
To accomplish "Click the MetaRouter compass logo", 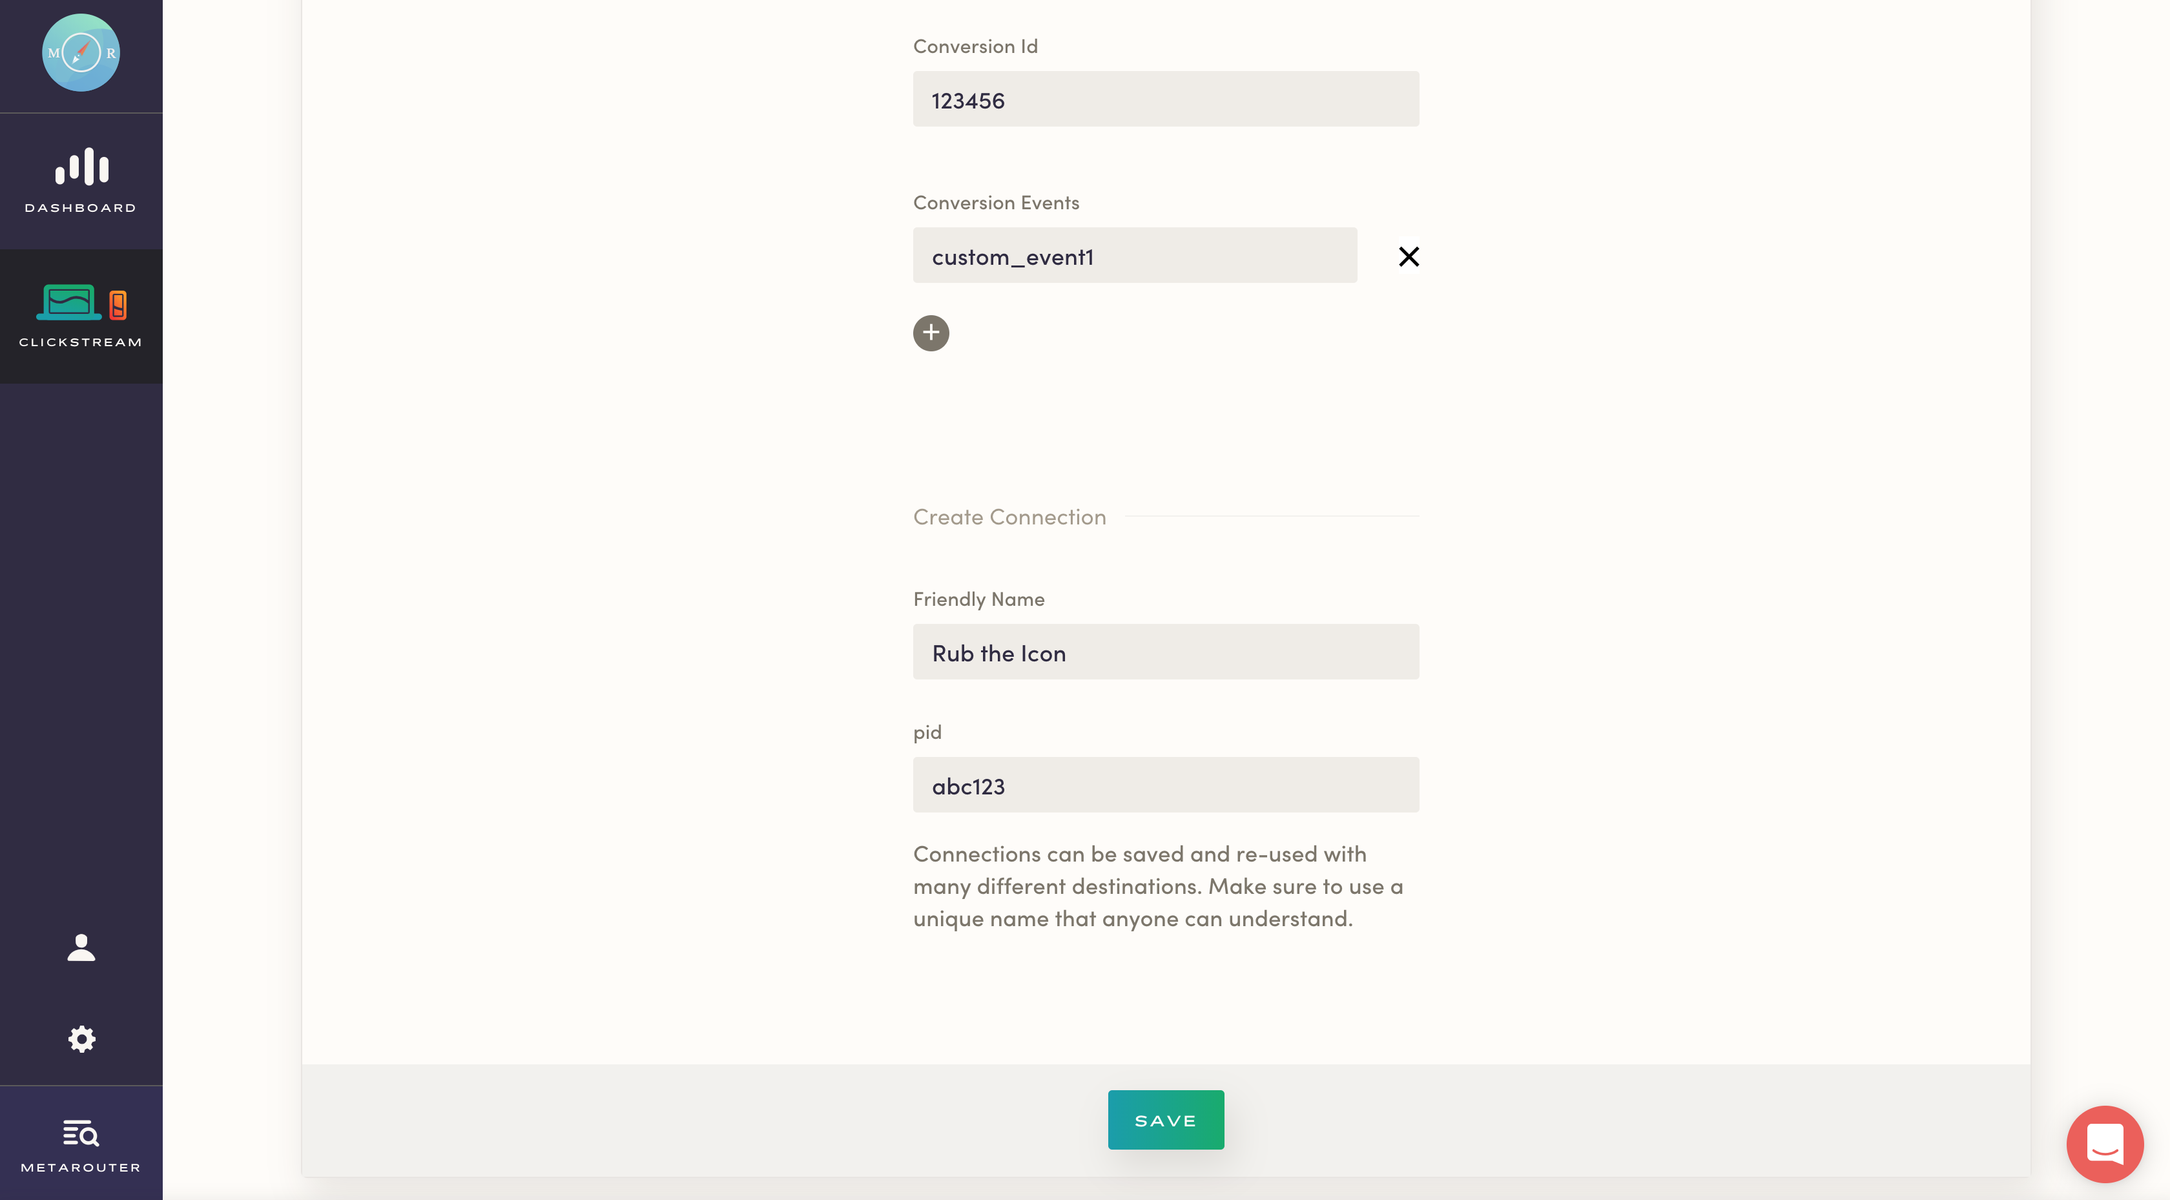I will (x=81, y=53).
